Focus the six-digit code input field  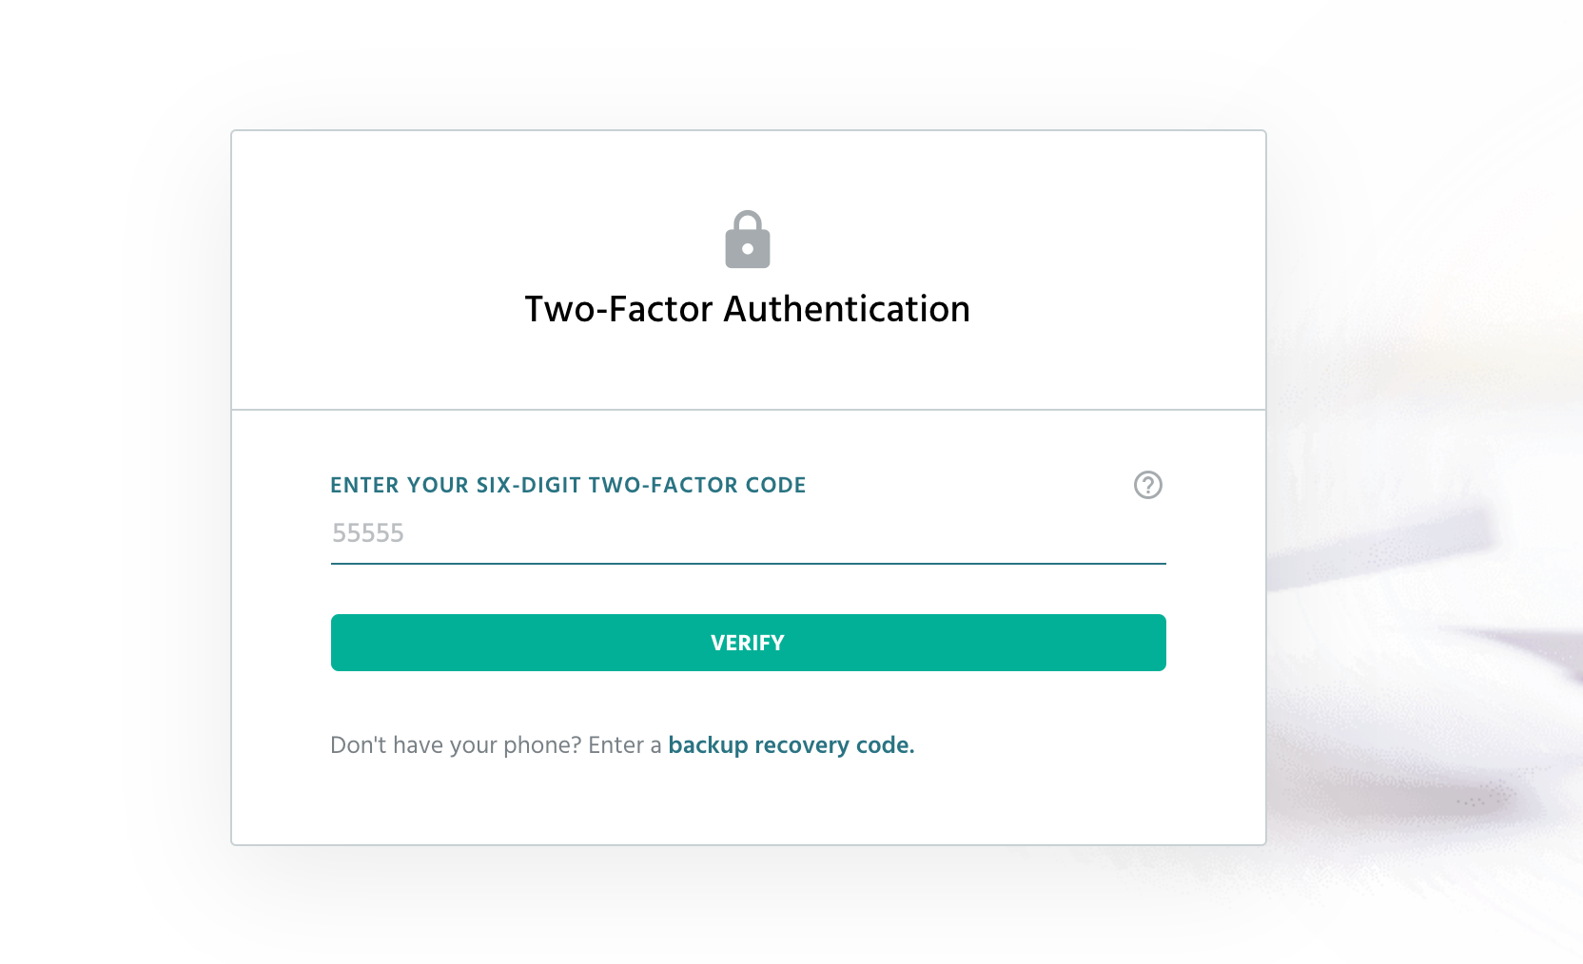tap(749, 534)
